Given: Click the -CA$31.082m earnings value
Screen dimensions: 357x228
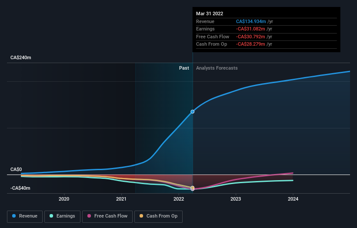Looking at the screenshot, I should click(250, 29).
